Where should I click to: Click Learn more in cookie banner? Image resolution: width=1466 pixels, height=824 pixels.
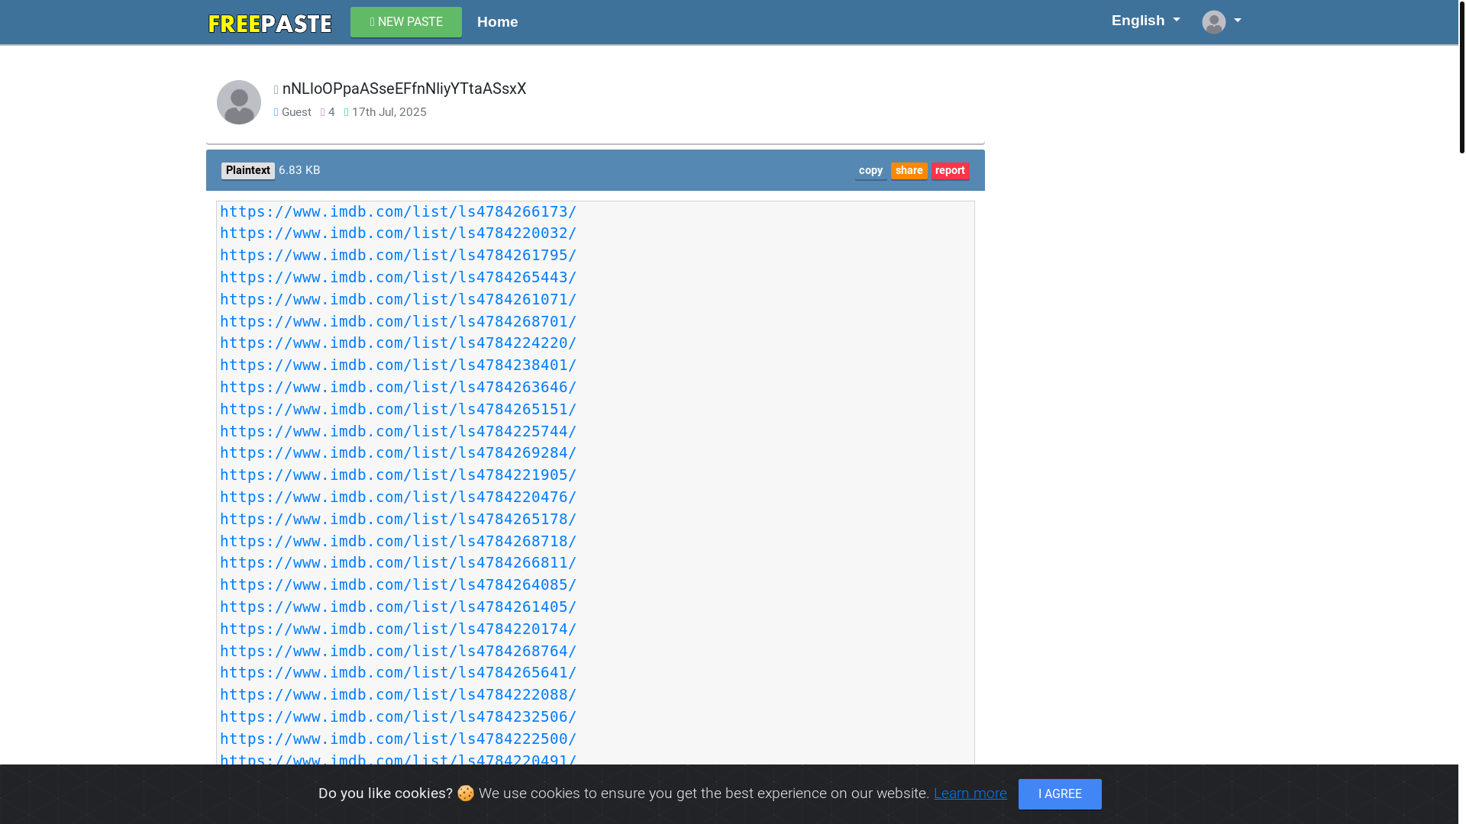(x=970, y=793)
